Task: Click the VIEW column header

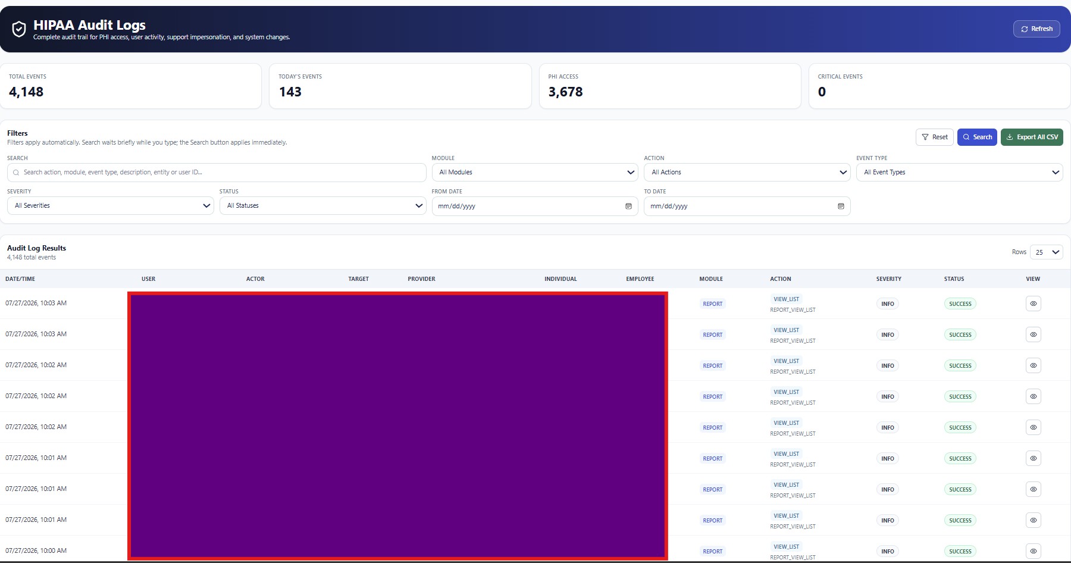Action: click(1033, 279)
